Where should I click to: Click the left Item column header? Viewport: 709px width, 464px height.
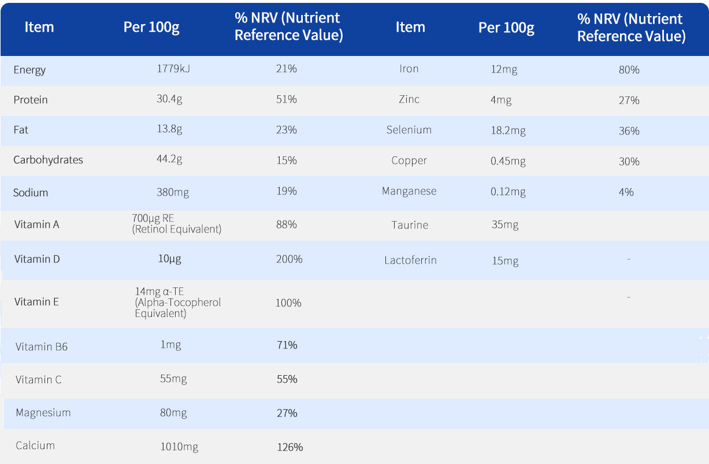[x=39, y=27]
